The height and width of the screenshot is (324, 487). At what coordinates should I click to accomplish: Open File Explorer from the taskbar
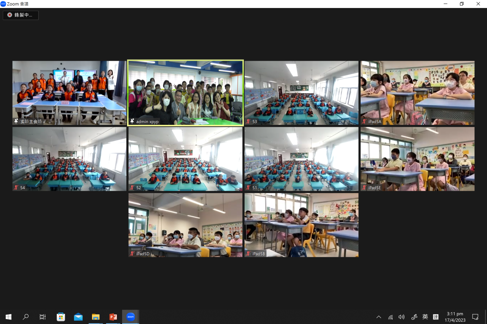(95, 317)
